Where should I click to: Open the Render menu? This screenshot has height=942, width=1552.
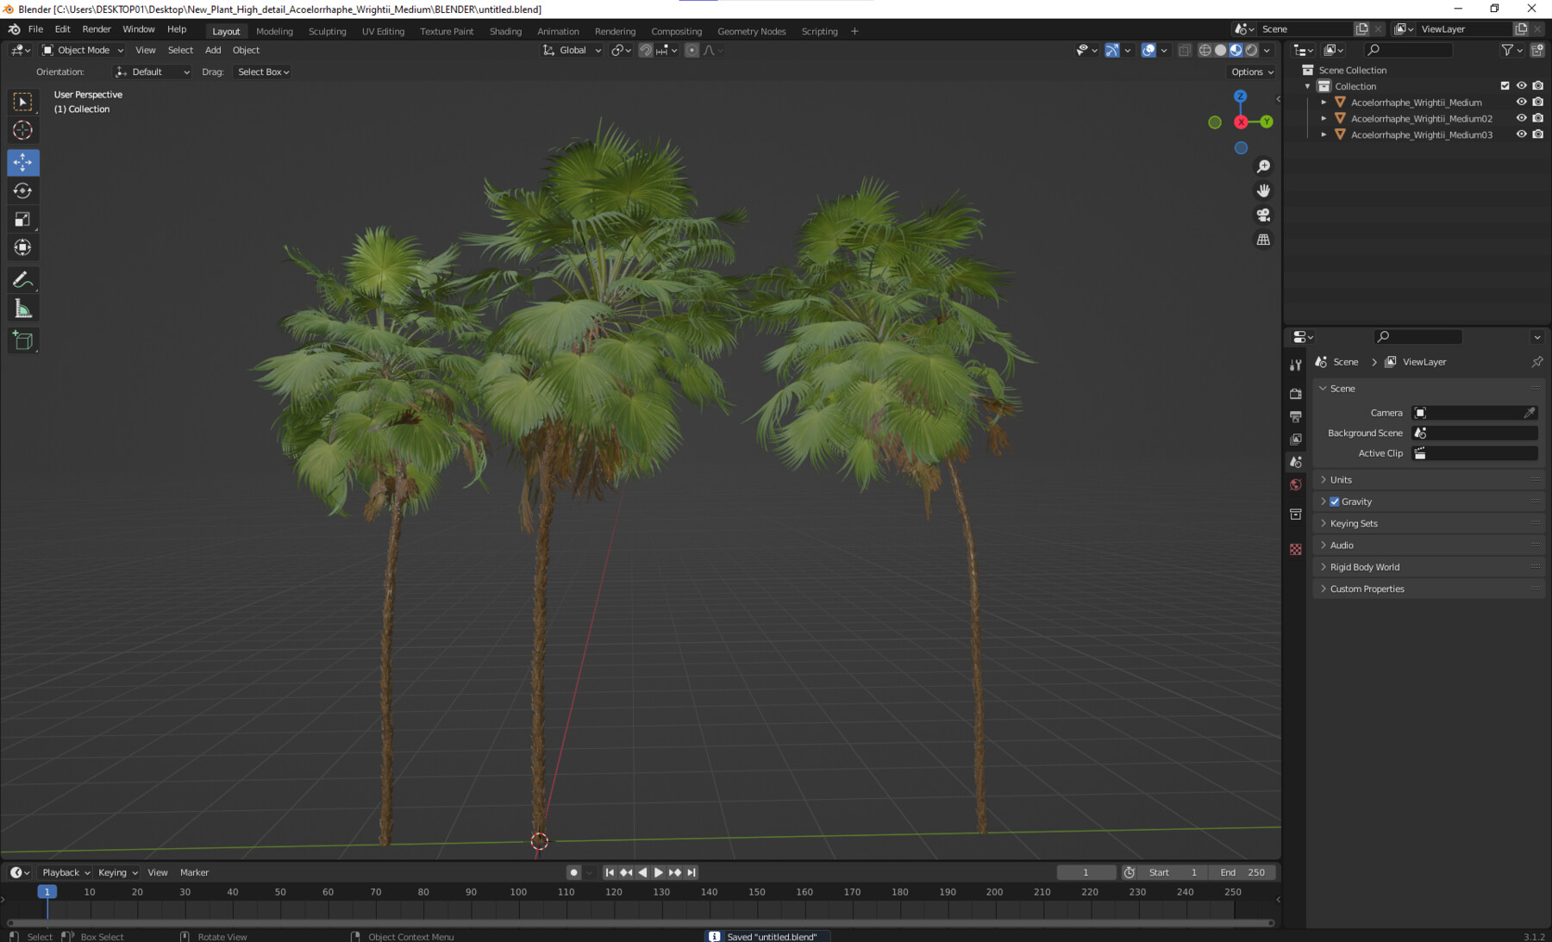click(97, 29)
